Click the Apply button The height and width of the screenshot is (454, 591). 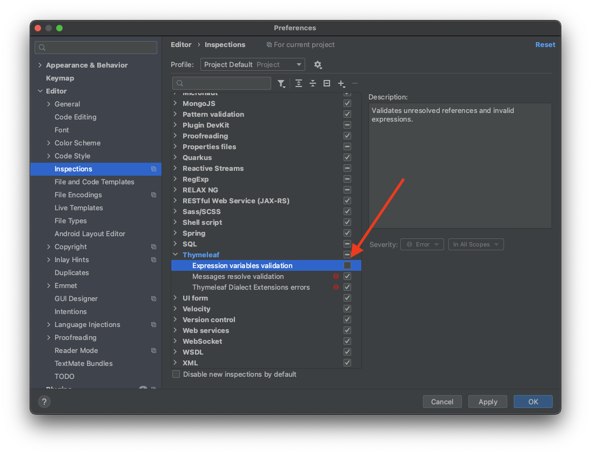point(488,402)
